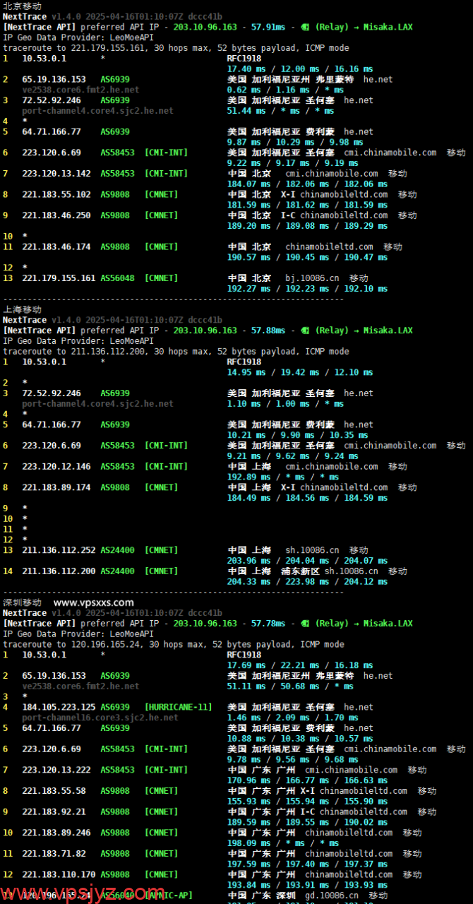The width and height of the screenshot is (473, 904).
Task: Click the traceroute to 221.179.155.161 line
Action: pos(176,48)
